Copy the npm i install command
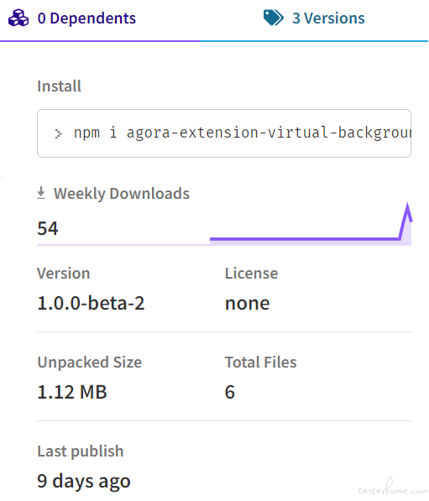 pos(224,133)
